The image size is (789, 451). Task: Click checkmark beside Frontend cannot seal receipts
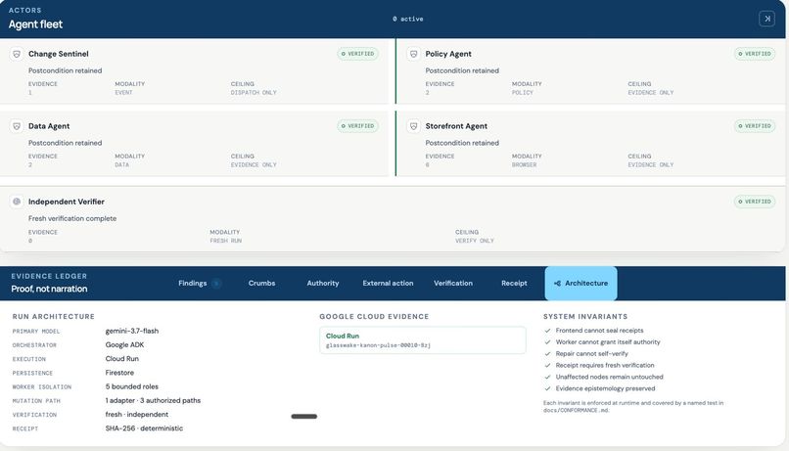[547, 331]
